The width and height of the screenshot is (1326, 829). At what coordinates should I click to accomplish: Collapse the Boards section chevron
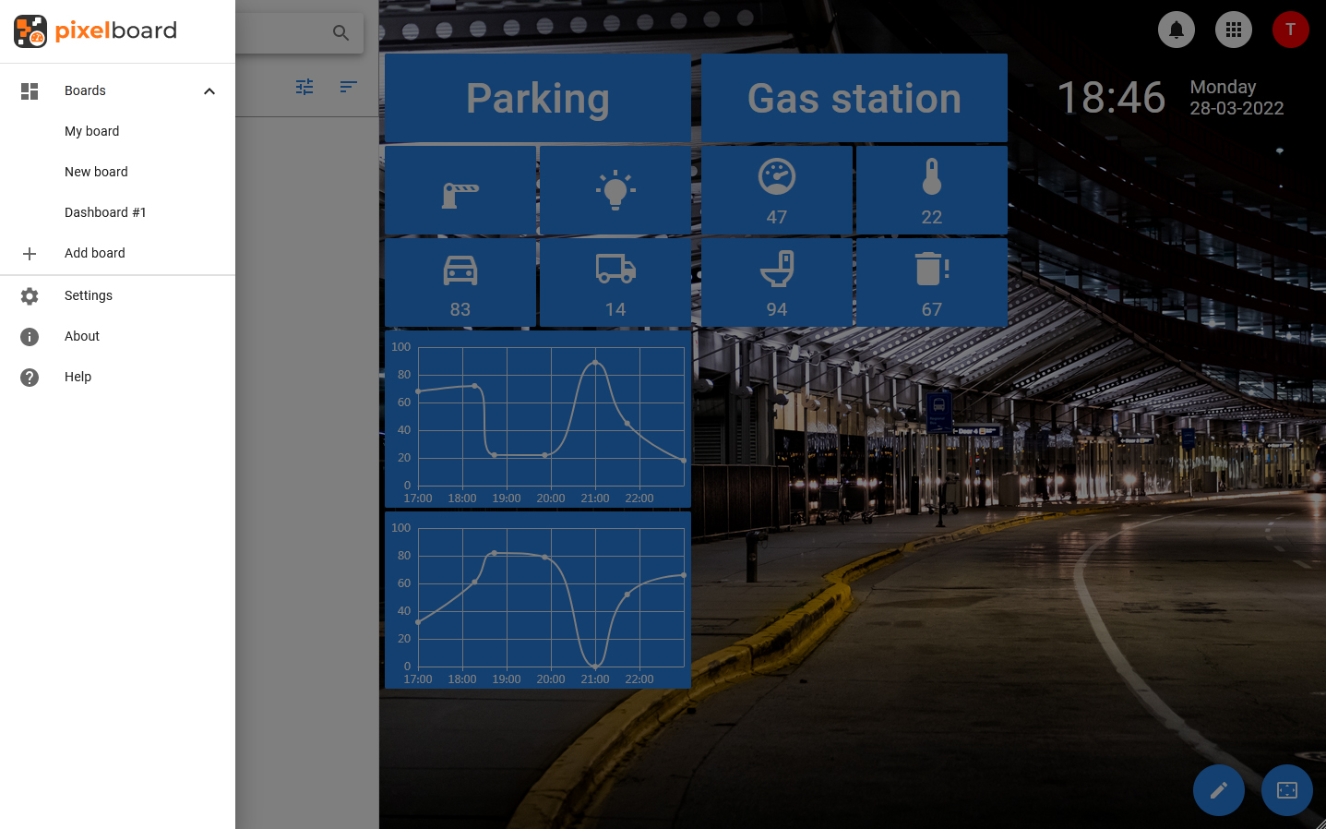click(209, 90)
